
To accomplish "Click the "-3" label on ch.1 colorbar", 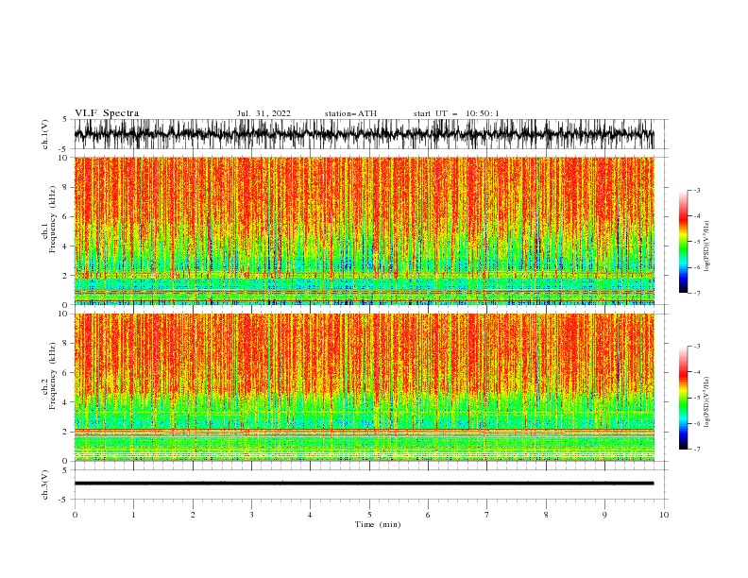I will 697,190.
